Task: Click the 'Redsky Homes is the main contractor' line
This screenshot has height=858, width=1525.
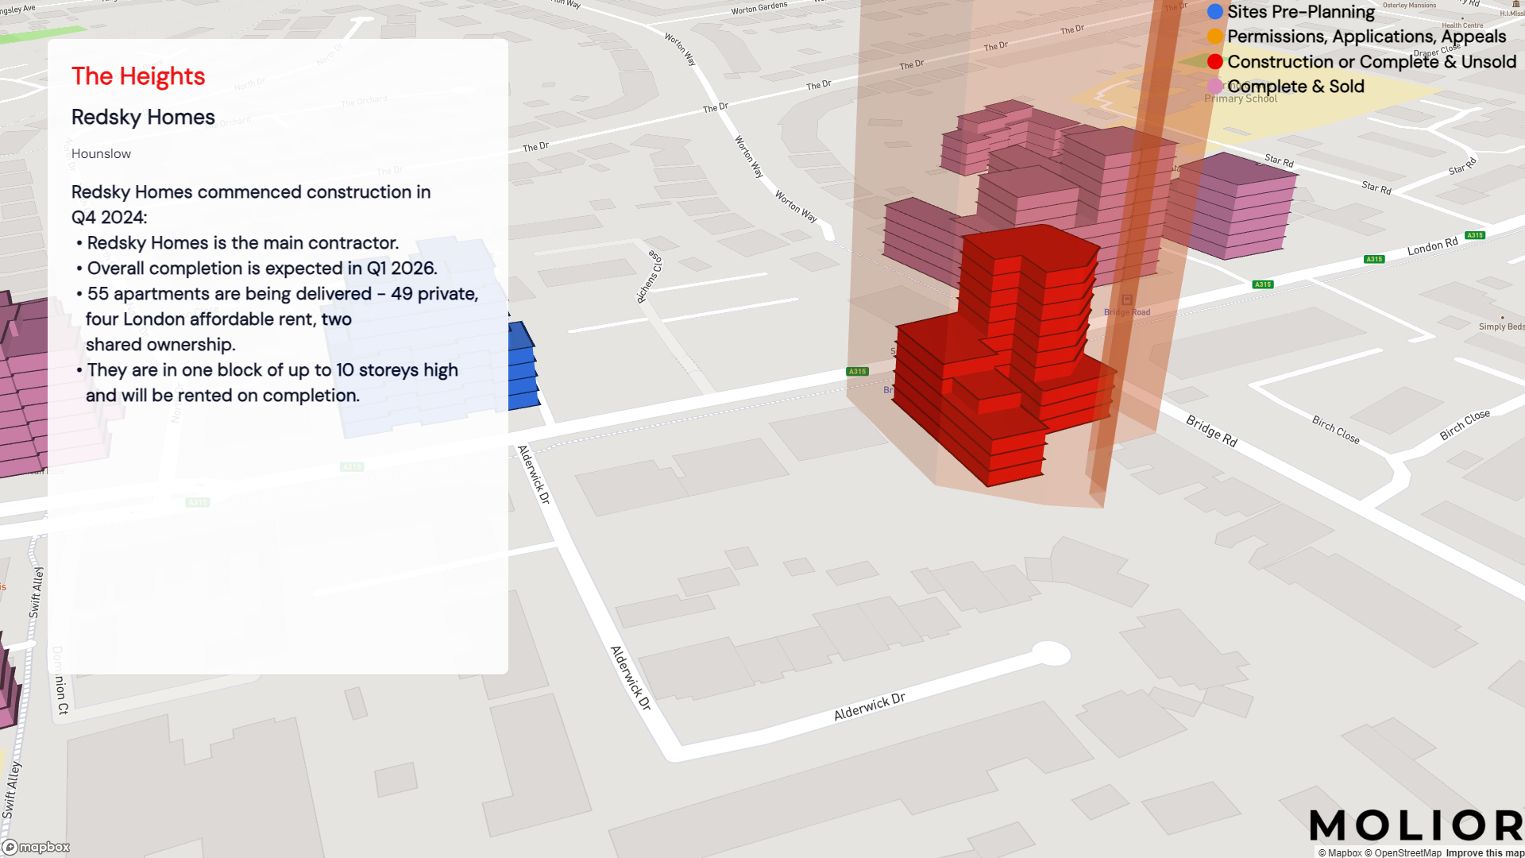Action: (x=243, y=243)
